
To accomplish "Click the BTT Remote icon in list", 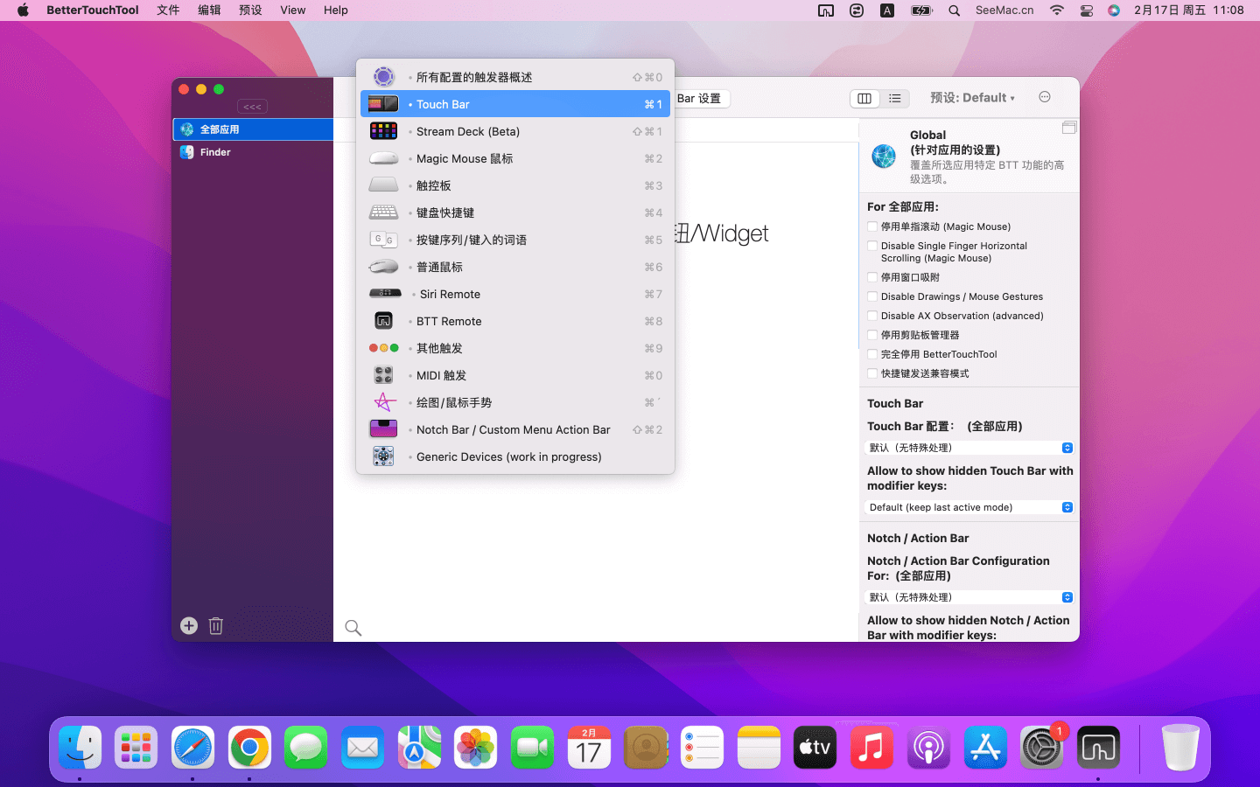I will [383, 321].
